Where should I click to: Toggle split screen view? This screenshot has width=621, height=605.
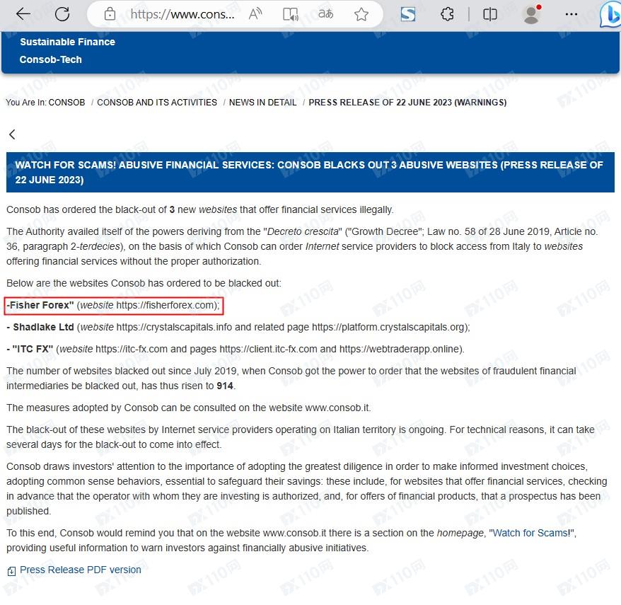(x=489, y=14)
